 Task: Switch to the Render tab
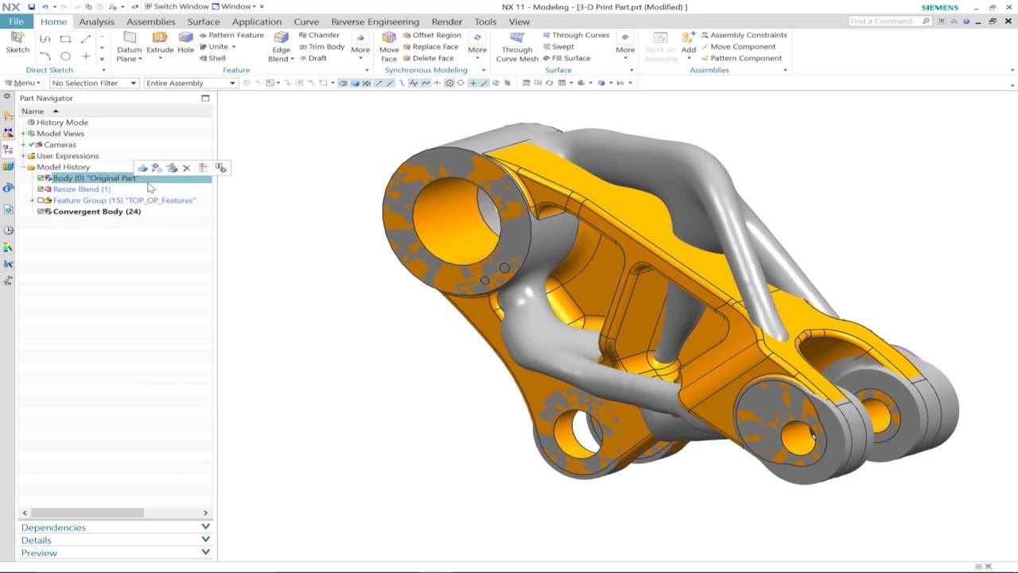[x=446, y=21]
